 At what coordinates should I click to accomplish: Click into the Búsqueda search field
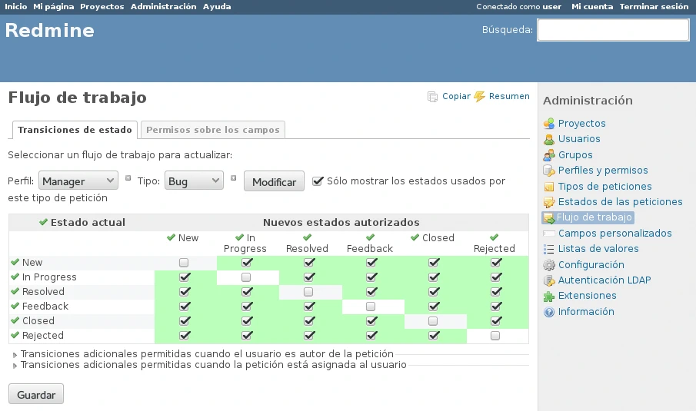(612, 30)
